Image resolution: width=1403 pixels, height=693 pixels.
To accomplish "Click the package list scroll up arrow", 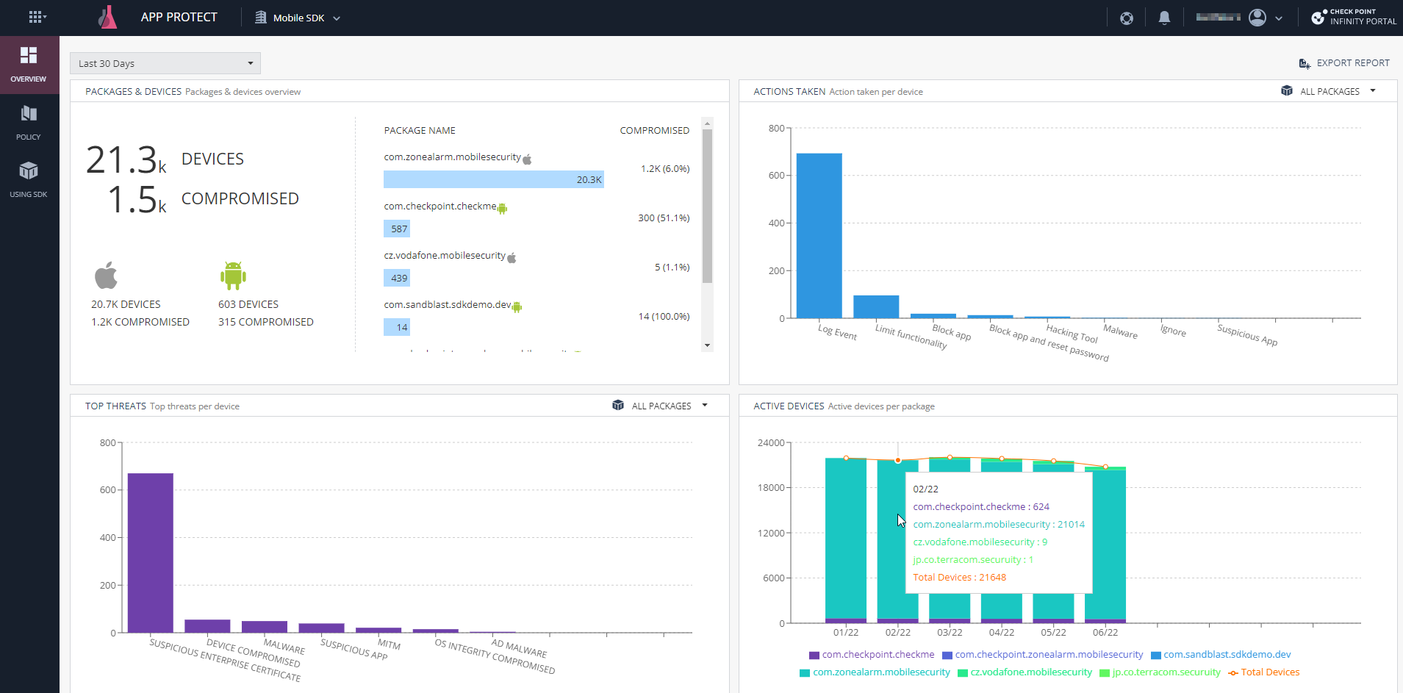I will coord(707,122).
